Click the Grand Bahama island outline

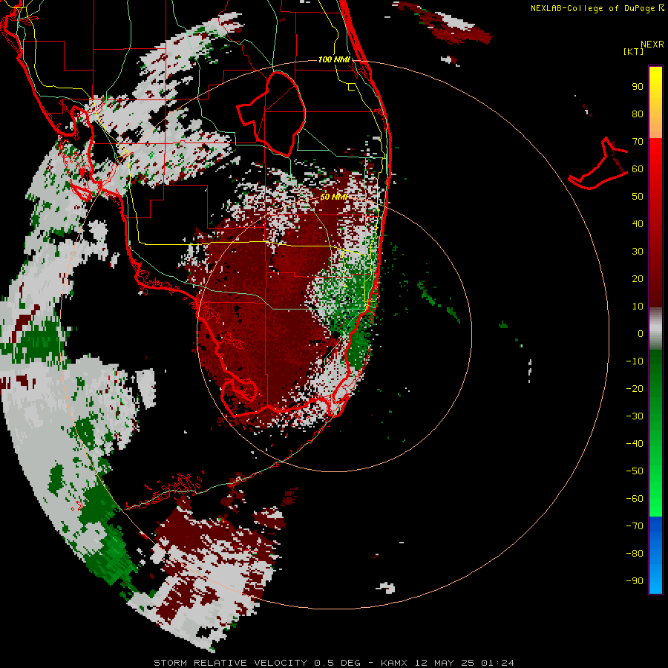(598, 163)
